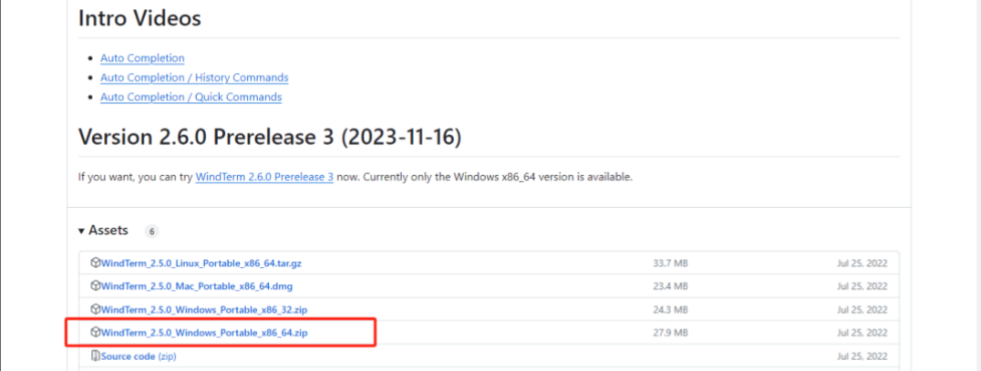
Task: Click the 24.3 MB file size
Action: 670,310
